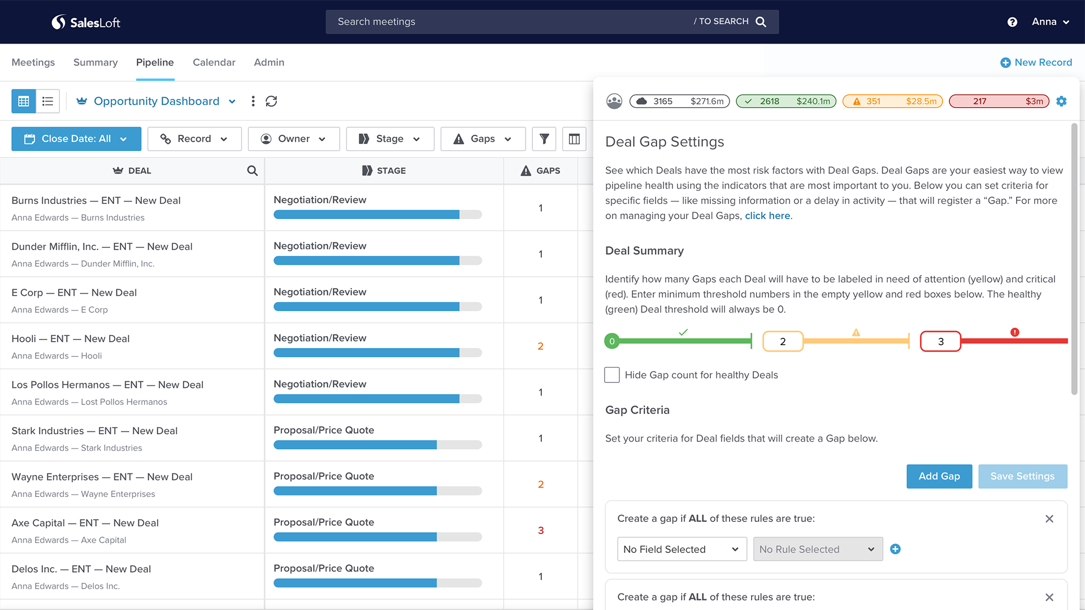Open Dunder Mifflin, Inc. deal

point(102,247)
